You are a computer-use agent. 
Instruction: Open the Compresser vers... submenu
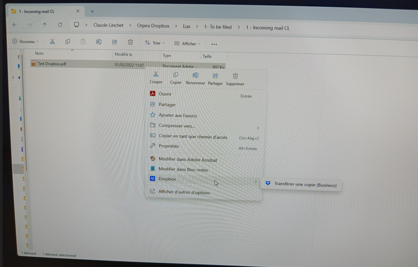tap(204, 126)
